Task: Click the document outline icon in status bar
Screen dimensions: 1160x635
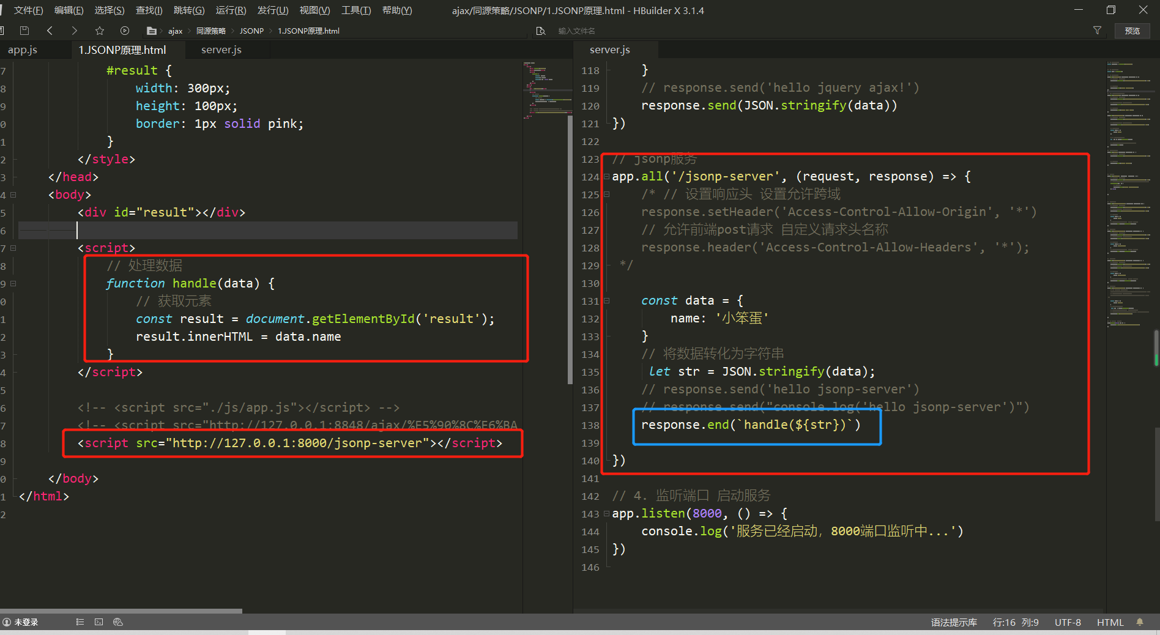Action: 80,622
